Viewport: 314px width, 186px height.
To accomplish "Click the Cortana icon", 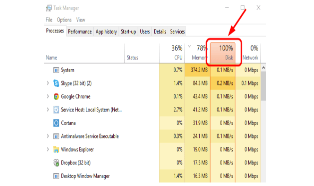I will coord(56,123).
